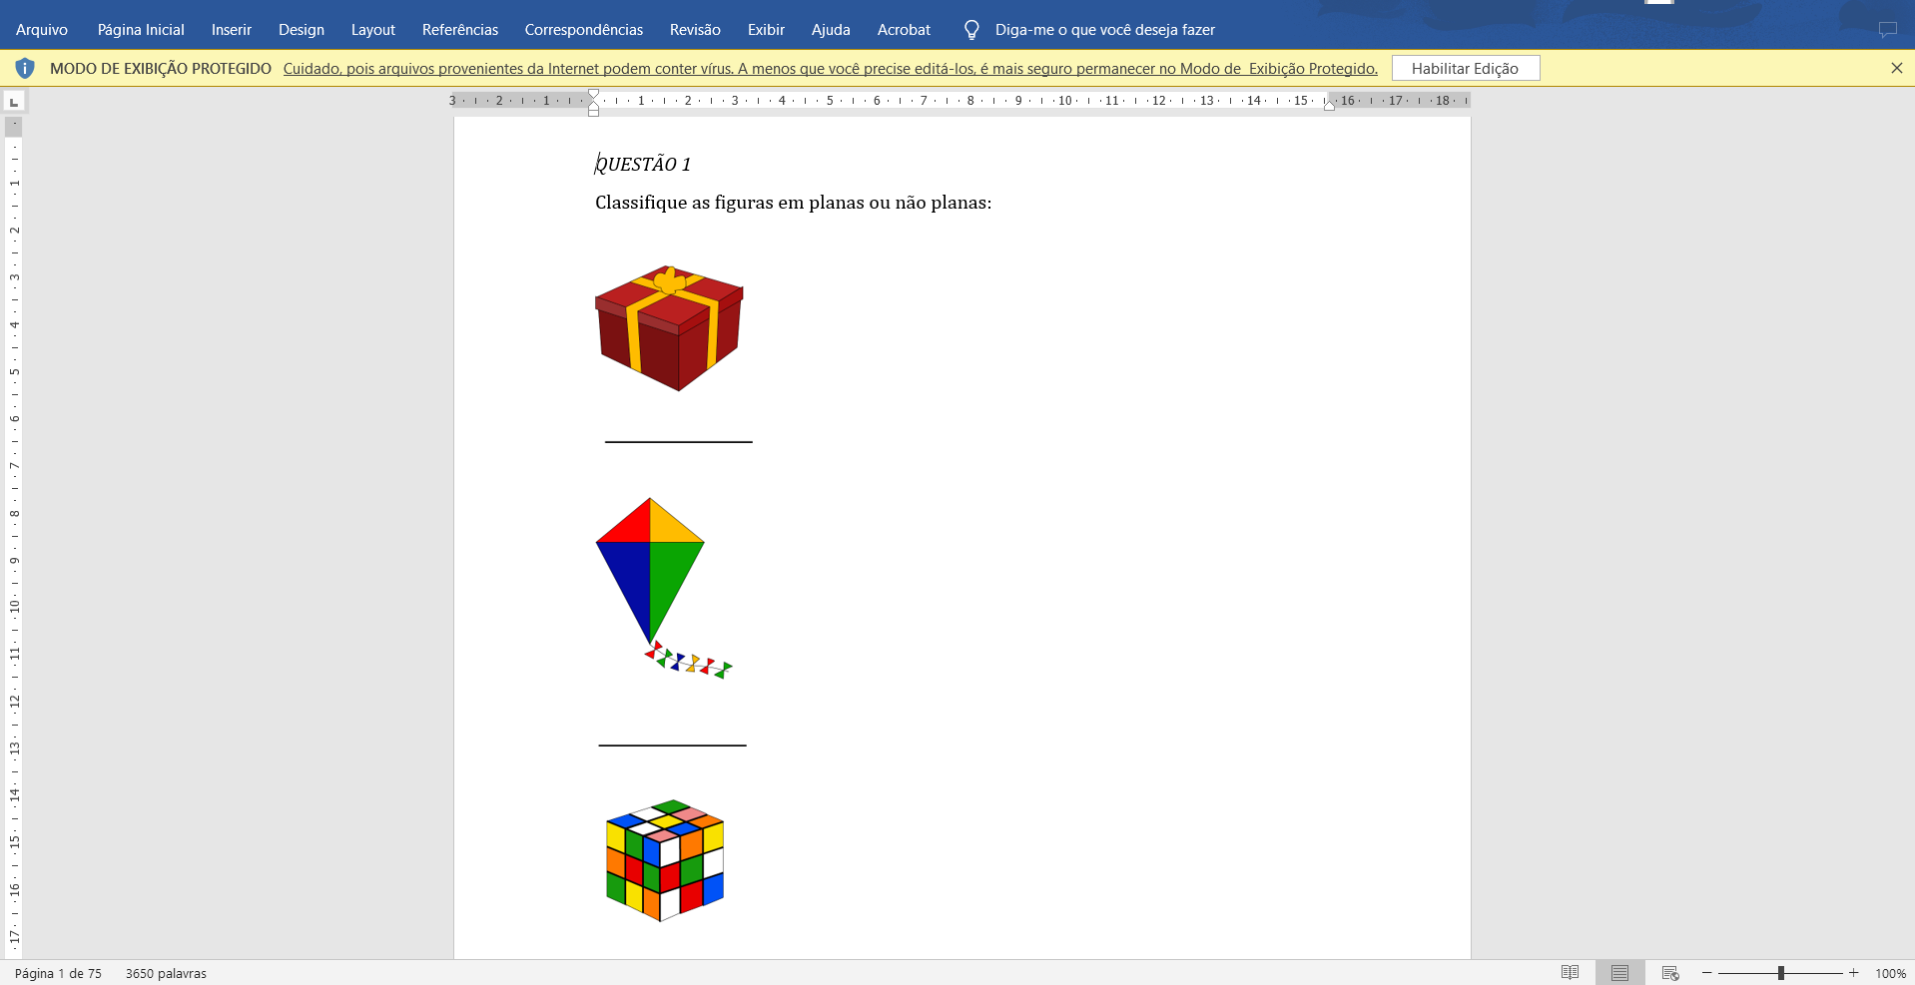This screenshot has height=985, width=1915.
Task: Click the QUESTÃO 1 heading text
Action: click(643, 164)
